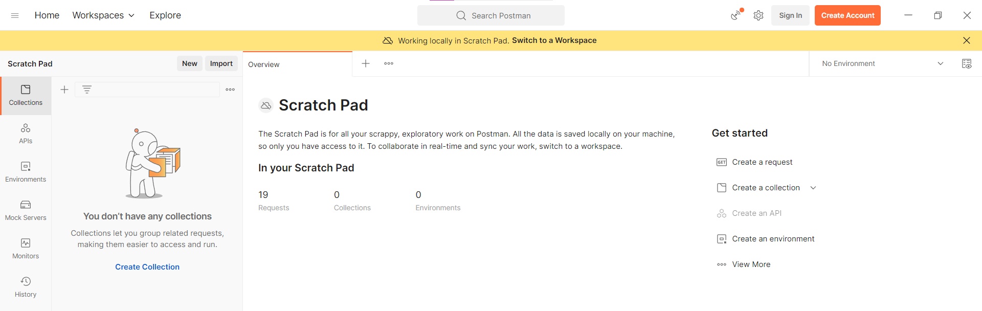The width and height of the screenshot is (982, 311).
Task: Select Monitors in the sidebar
Action: click(26, 249)
